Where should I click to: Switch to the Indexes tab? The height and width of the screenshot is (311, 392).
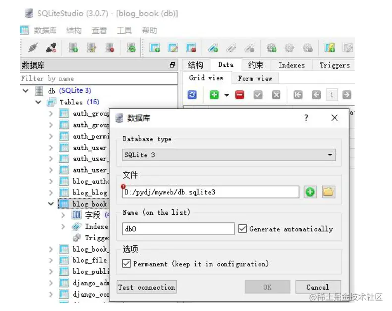coord(291,65)
